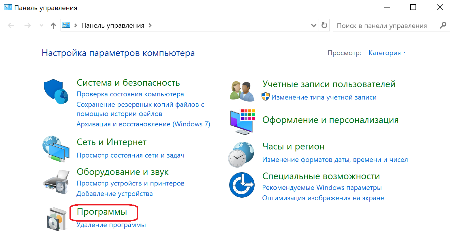Click Рекомендуемые Windows параметры link

click(322, 188)
